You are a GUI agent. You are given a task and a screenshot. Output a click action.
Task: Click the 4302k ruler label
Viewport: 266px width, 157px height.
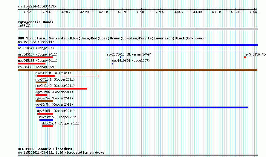(216, 12)
